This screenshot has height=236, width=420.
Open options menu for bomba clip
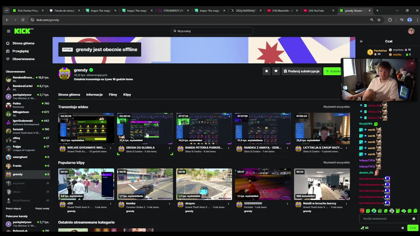coord(170,204)
